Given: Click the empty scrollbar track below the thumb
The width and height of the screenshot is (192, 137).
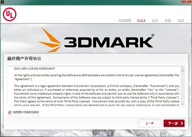Looking at the screenshot, I should coord(182,90).
